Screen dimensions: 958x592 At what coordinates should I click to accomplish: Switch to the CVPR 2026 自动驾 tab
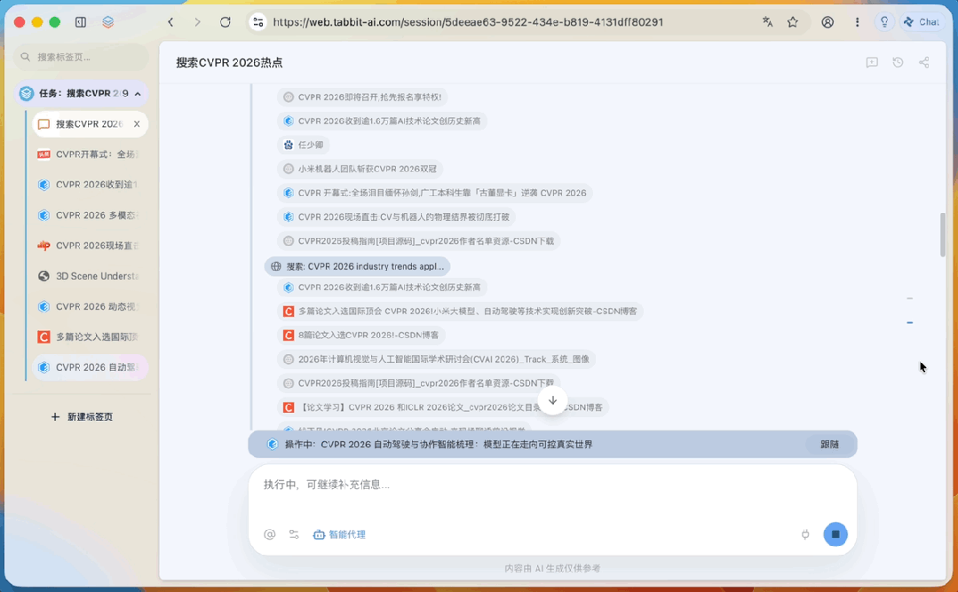90,367
